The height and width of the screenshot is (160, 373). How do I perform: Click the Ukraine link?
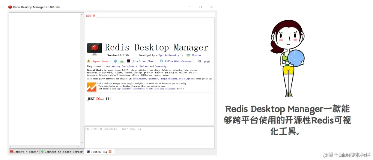197,55
